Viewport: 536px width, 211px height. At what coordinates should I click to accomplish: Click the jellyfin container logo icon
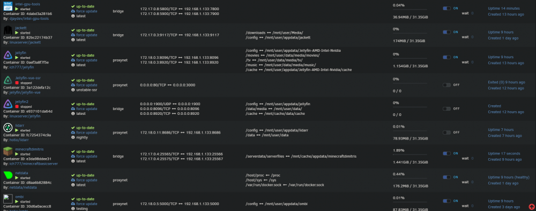click(x=8, y=55)
